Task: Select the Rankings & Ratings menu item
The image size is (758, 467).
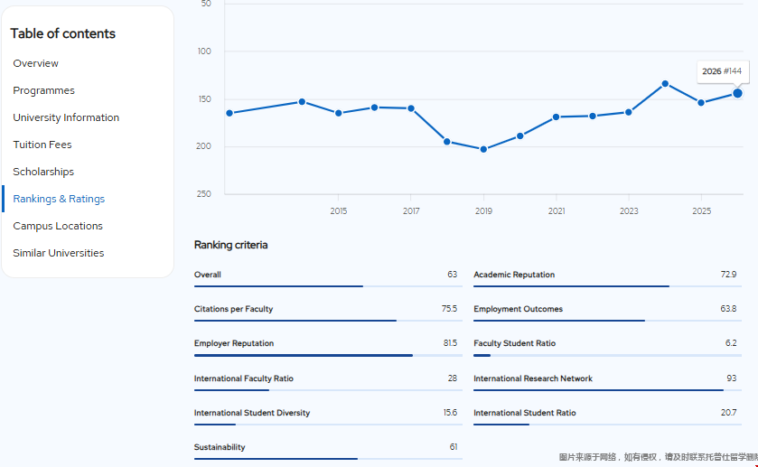Action: [59, 199]
